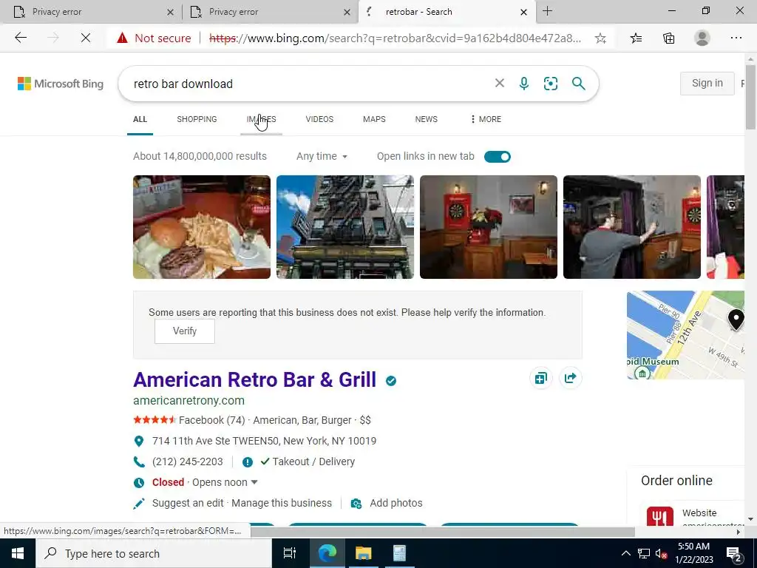The width and height of the screenshot is (757, 568).
Task: Open Windows Start menu
Action: (18, 553)
